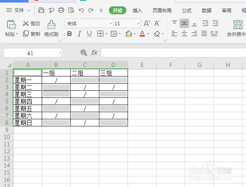The width and height of the screenshot is (246, 187).
Task: Toggle vertical middle alignment
Action: [x=184, y=23]
